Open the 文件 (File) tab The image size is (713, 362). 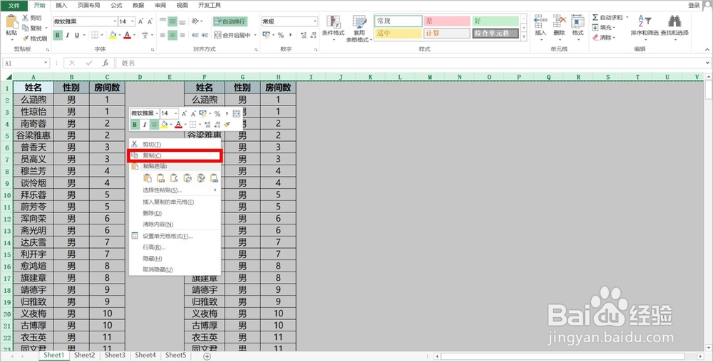pos(14,6)
